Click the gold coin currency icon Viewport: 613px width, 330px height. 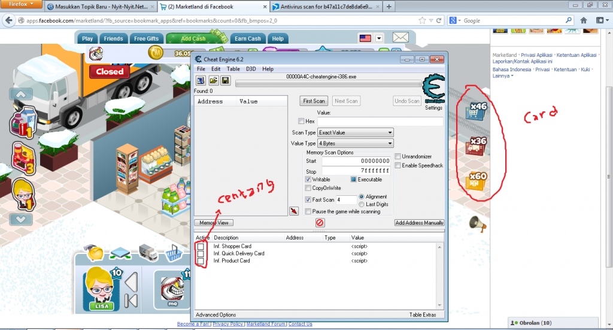(156, 52)
